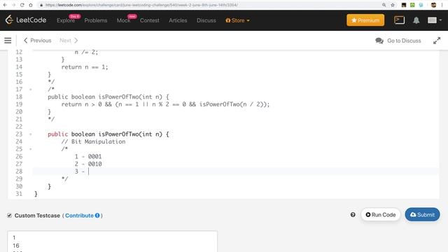Click line number 31 in the gutter
Screen dimensions: 448x252
click(x=19, y=194)
